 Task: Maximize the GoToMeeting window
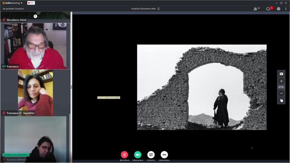[x=281, y=3]
